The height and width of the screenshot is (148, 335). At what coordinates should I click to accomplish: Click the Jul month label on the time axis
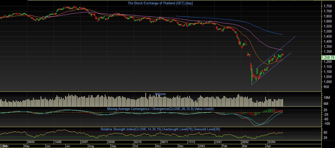click(x=68, y=146)
